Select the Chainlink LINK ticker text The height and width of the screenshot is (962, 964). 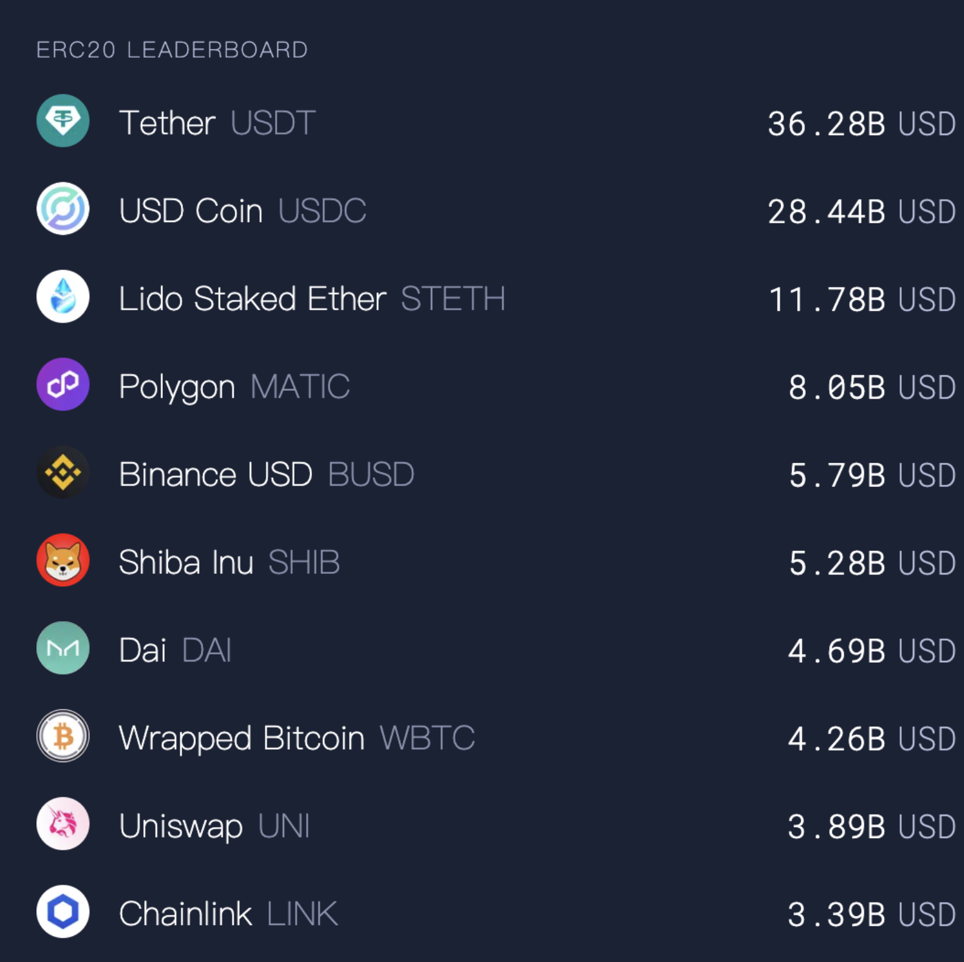[x=302, y=913]
